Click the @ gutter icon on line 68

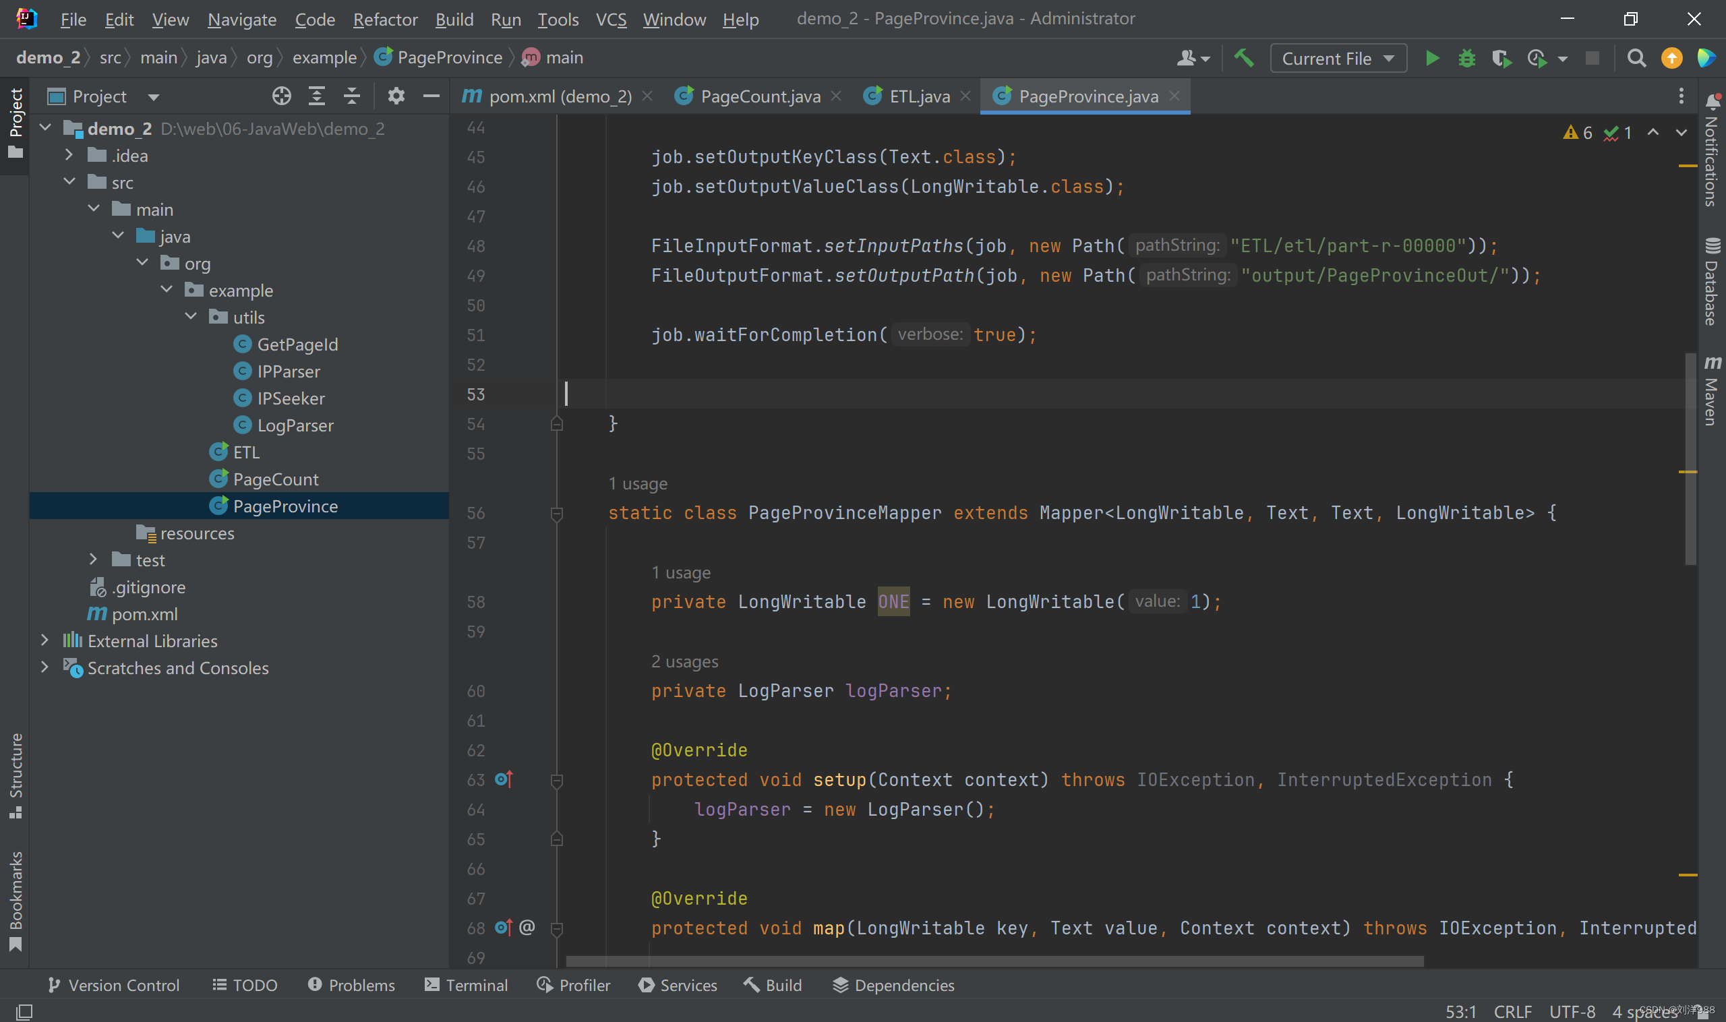point(527,928)
